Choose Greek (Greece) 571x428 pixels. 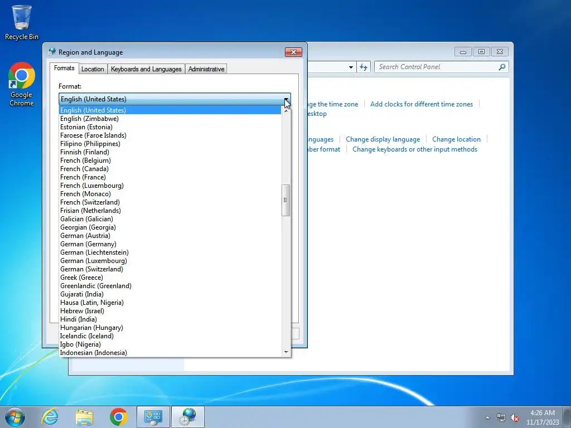[x=170, y=278]
